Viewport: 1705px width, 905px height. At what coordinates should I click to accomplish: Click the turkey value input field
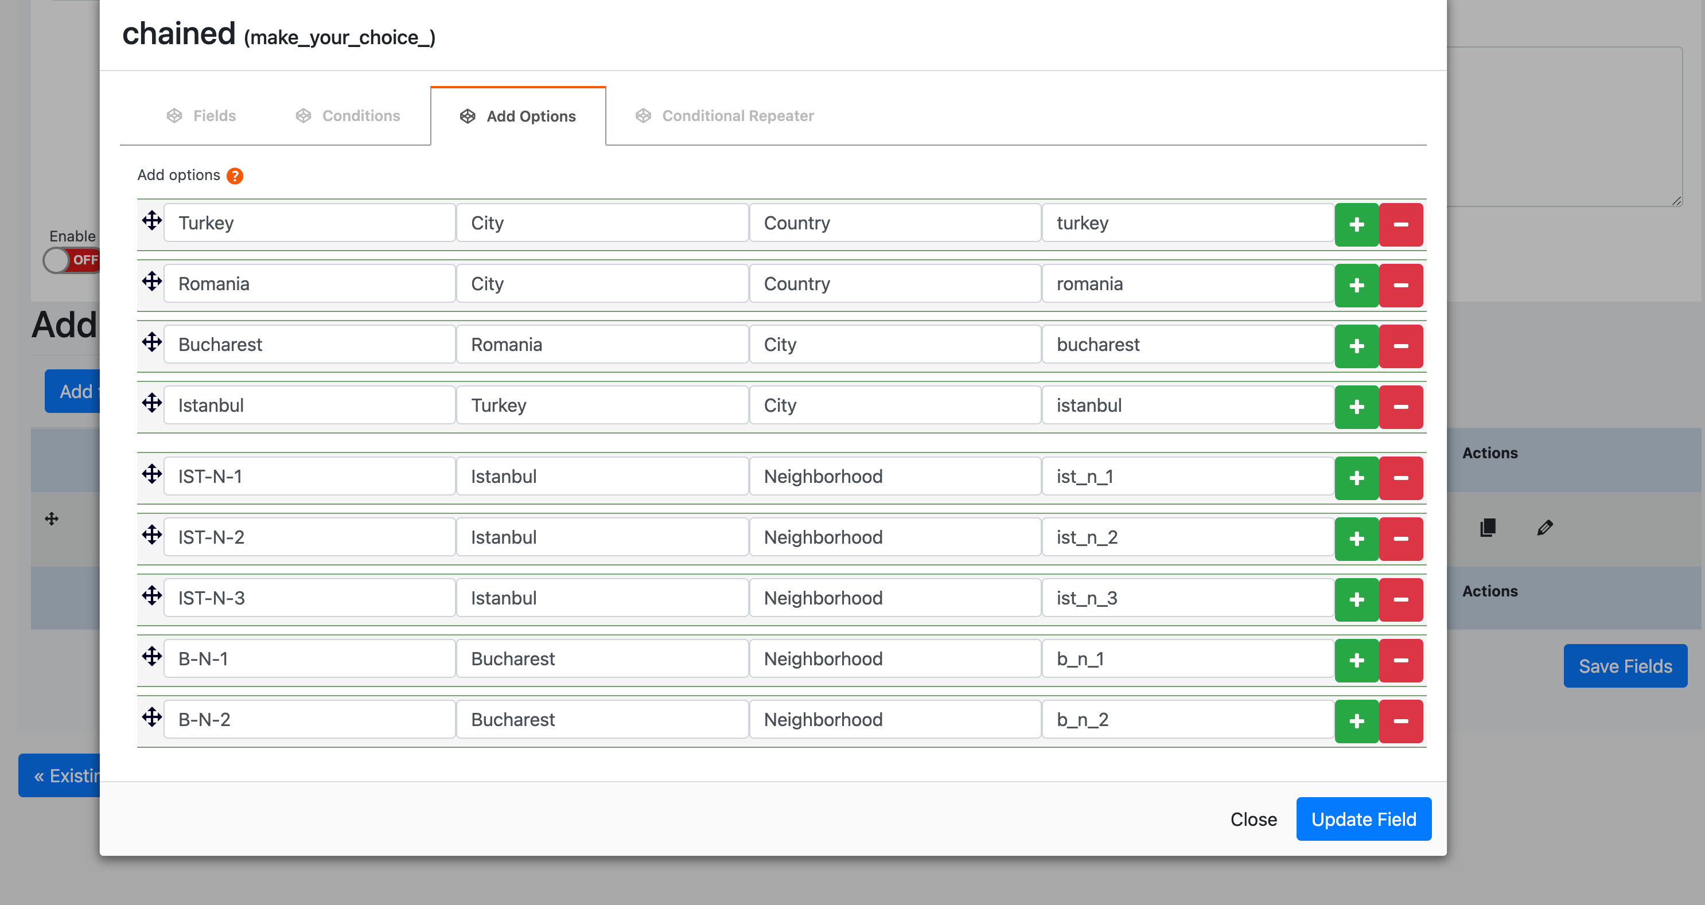1188,224
